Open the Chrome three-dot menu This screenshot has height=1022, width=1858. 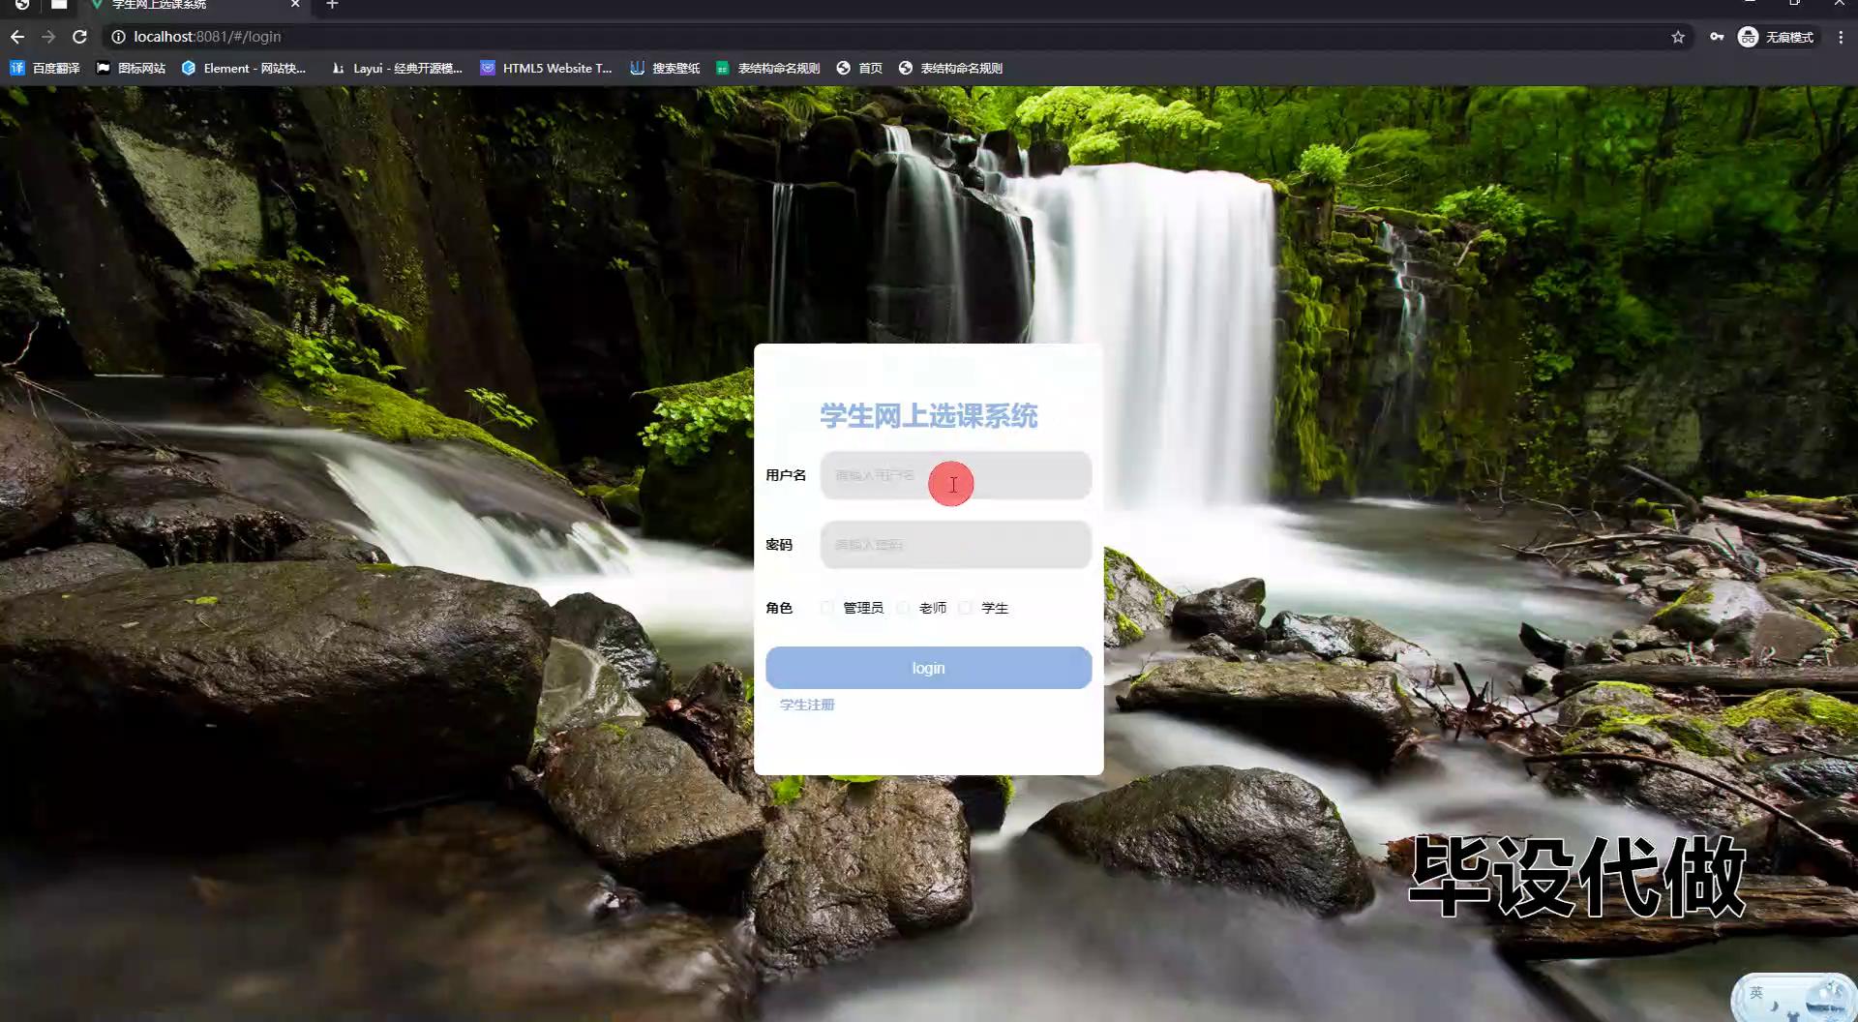coord(1841,37)
